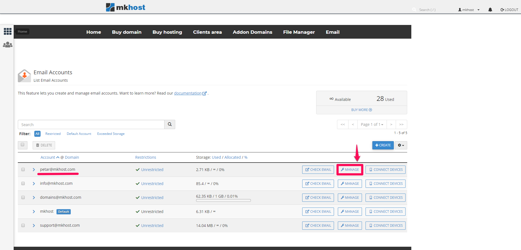Image resolution: width=521 pixels, height=250 pixels.
Task: Select the domains@mkhost.com checkbox
Action: [x=23, y=197]
